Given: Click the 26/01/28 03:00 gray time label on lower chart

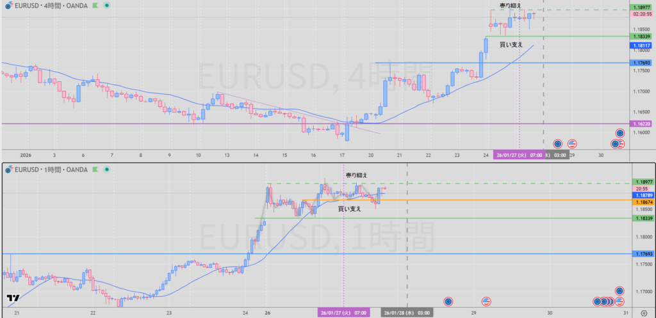Looking at the screenshot, I should click(407, 313).
